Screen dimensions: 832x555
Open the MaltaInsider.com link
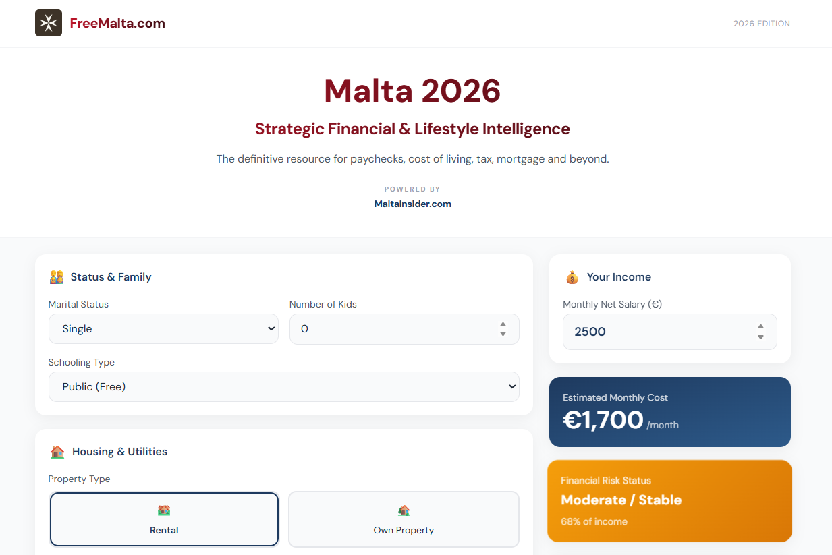412,203
